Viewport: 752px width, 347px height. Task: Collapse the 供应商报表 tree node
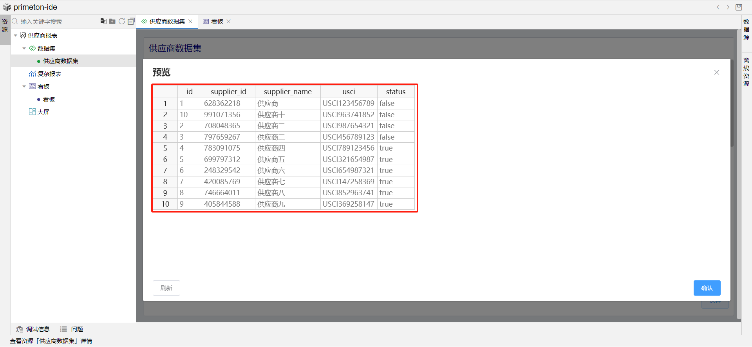pyautogui.click(x=16, y=36)
